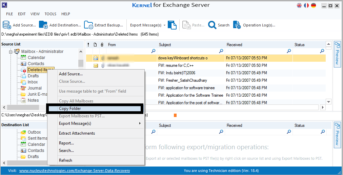Click the Status filter search icon in destination pane
The image size is (343, 175).
[x=323, y=132]
